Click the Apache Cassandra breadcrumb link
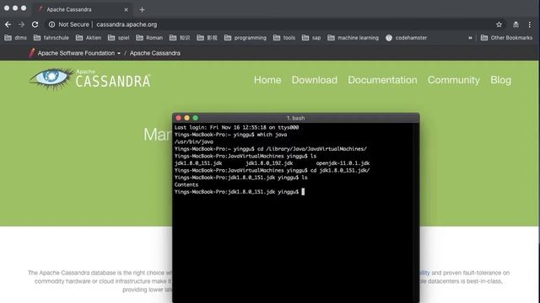The width and height of the screenshot is (540, 303). click(x=155, y=53)
